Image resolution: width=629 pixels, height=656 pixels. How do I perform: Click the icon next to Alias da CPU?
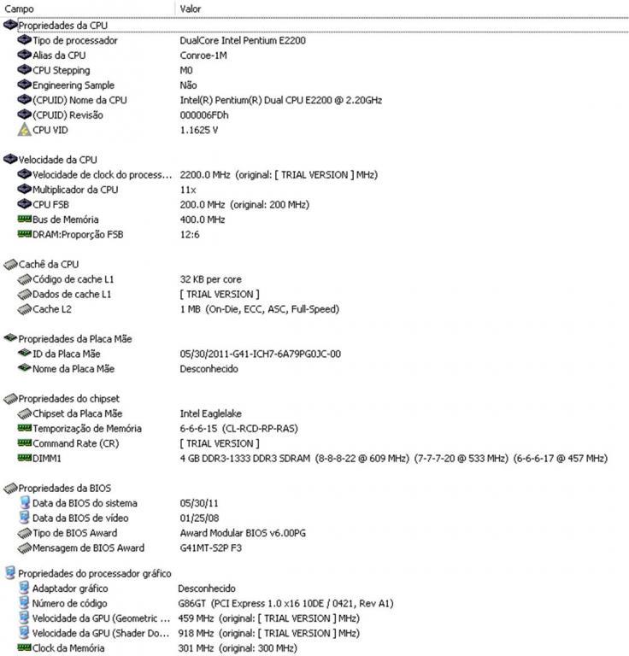24,56
